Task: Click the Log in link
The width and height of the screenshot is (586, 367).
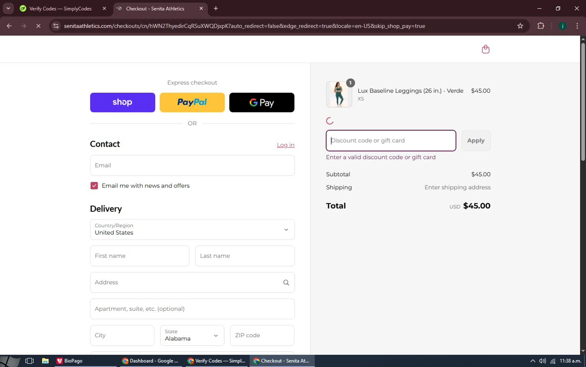Action: 286,145
